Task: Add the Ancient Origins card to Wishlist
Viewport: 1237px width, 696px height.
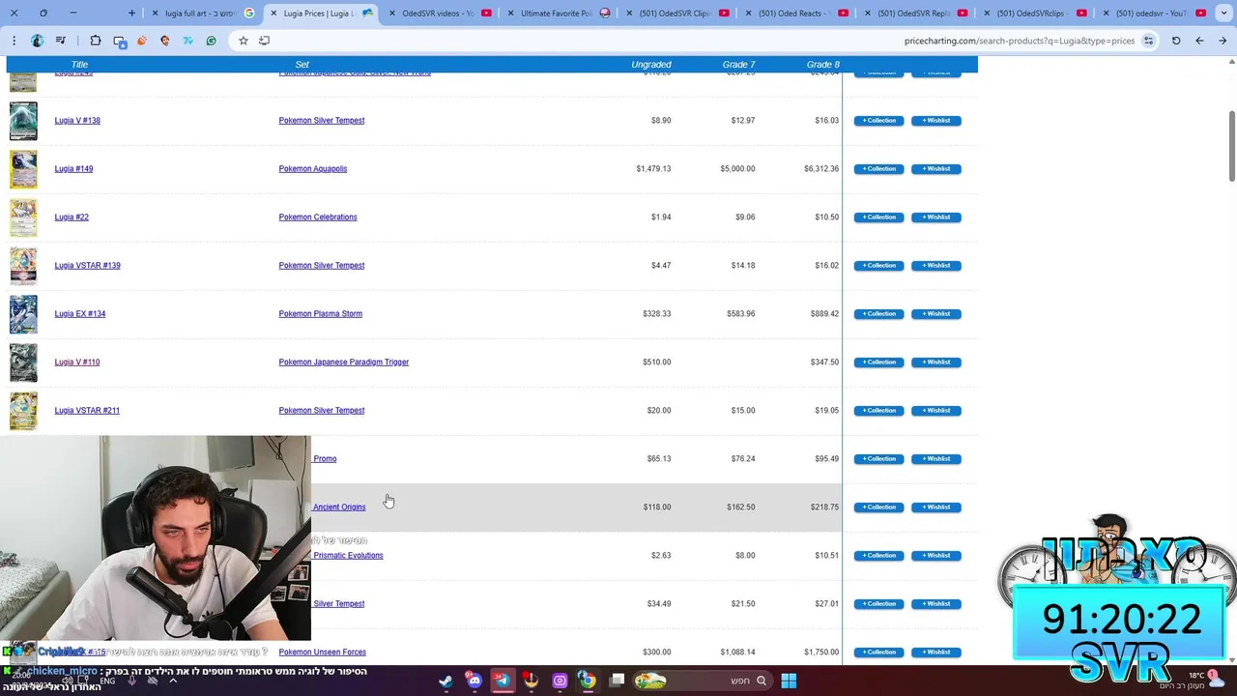Action: (936, 507)
